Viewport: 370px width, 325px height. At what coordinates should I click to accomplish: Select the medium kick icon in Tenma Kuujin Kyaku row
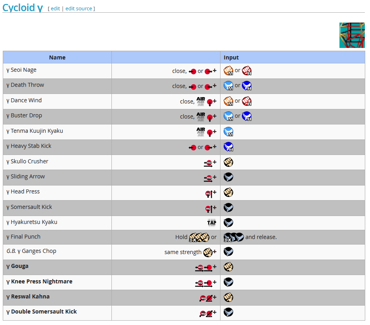(228, 132)
